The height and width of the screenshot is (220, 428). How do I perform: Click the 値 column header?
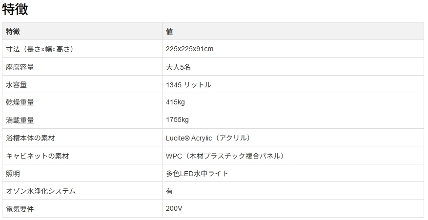tap(169, 31)
